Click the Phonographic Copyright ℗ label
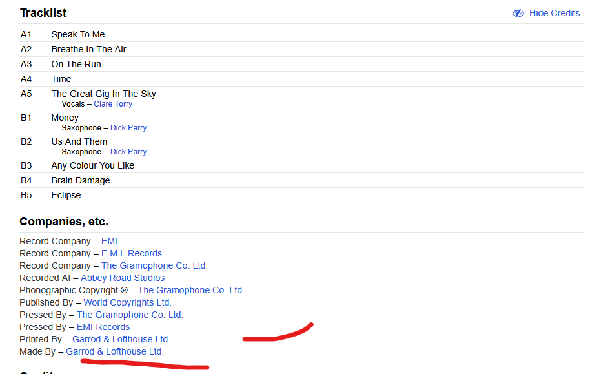The width and height of the screenshot is (599, 374). coord(74,290)
